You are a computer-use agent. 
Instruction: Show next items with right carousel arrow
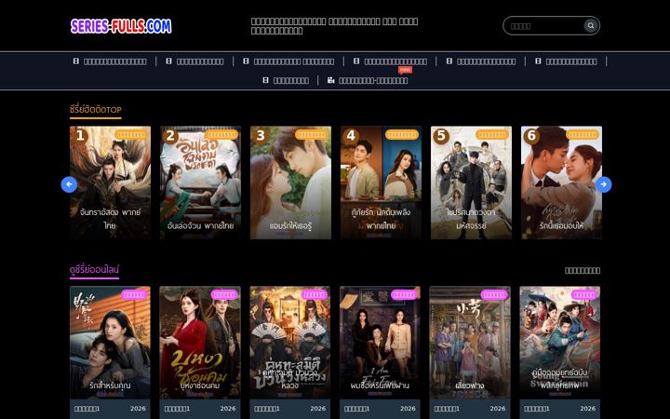603,184
